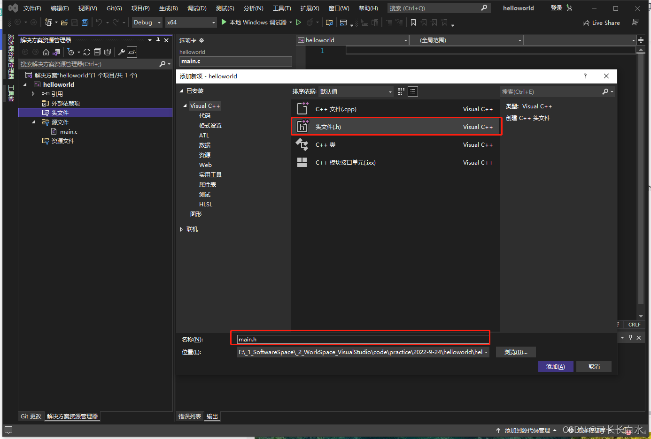Click the pending changes filter clock icon
This screenshot has height=439, width=651.
coord(71,52)
